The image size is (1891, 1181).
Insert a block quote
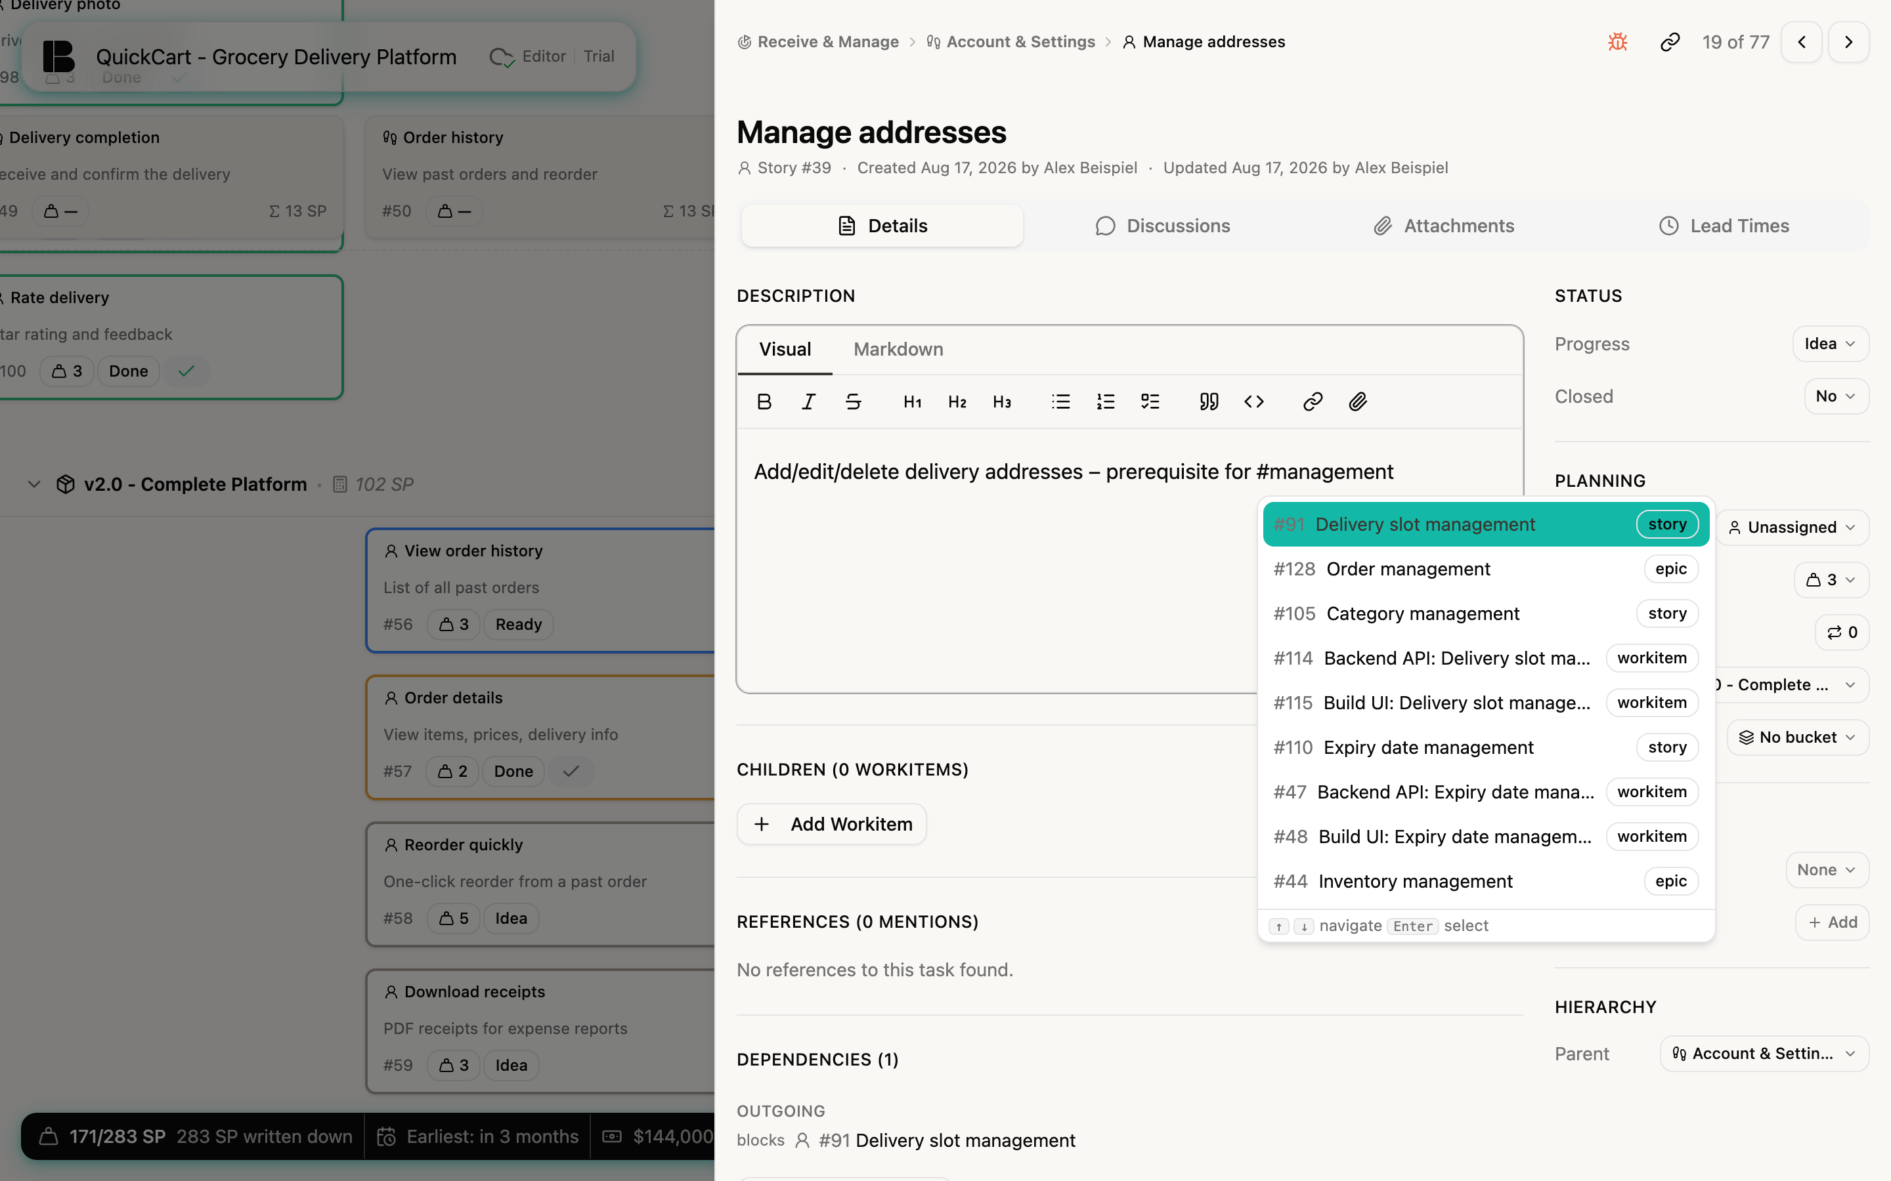1209,402
